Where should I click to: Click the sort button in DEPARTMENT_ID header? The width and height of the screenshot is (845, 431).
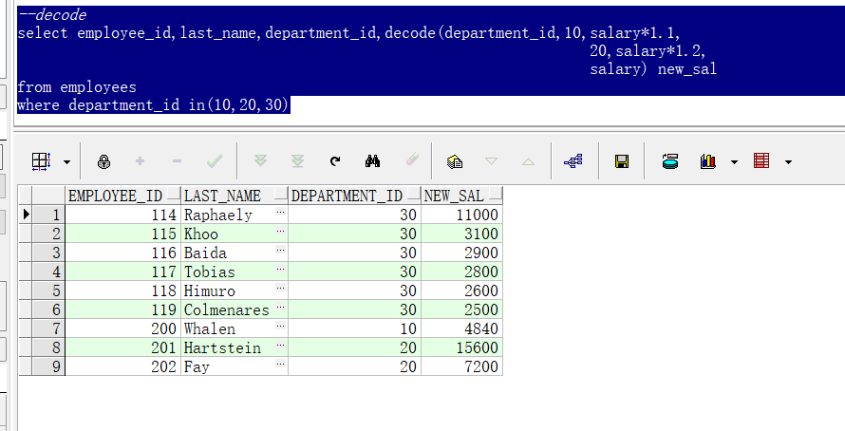(413, 195)
